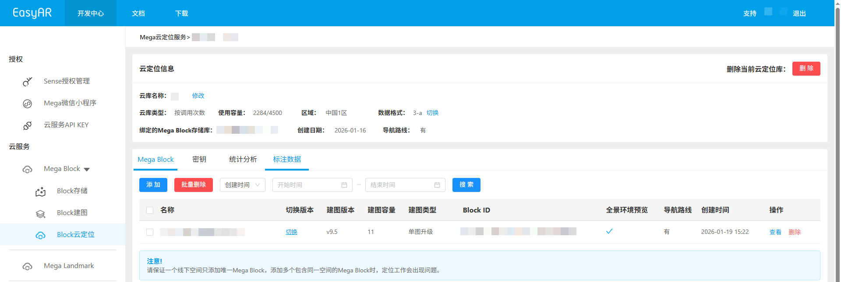
Task: Open the 创建时间 filter dropdown
Action: click(243, 185)
